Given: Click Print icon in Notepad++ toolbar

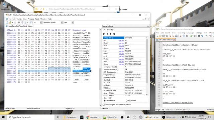Looking at the screenshot, I should click(x=176, y=36).
